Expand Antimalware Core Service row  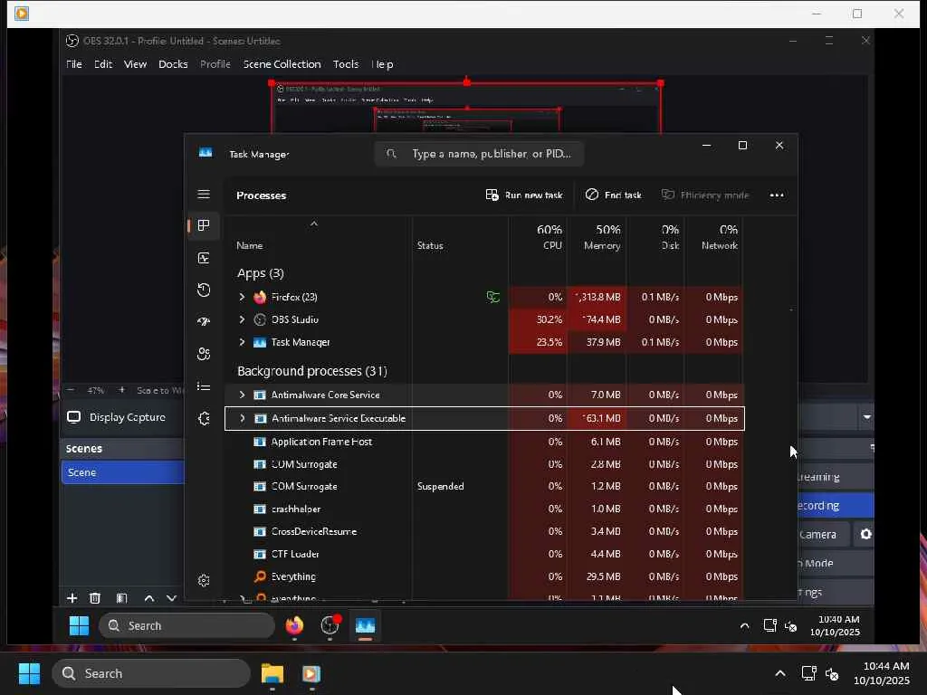point(242,395)
